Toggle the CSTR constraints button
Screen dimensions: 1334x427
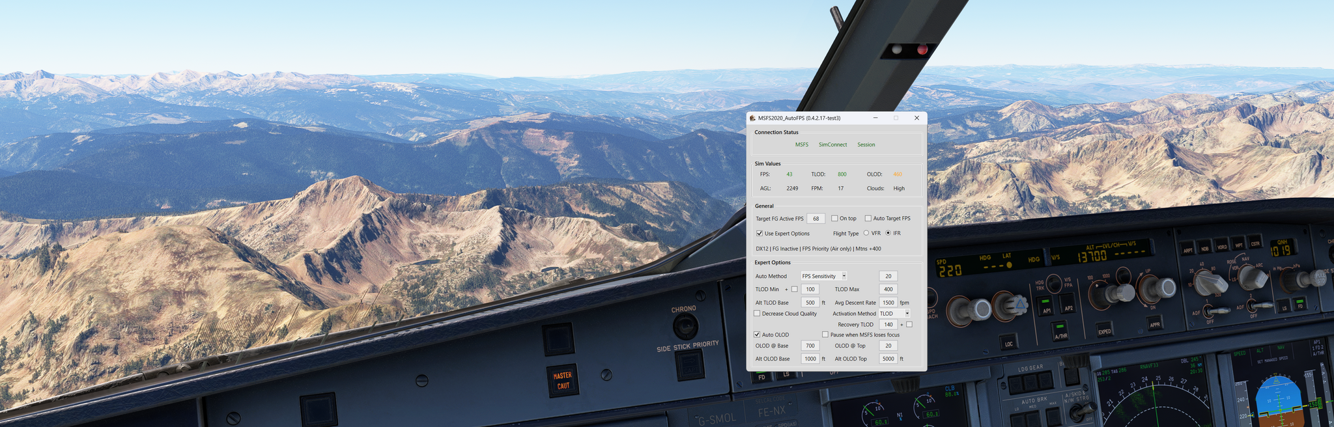coord(1255,242)
